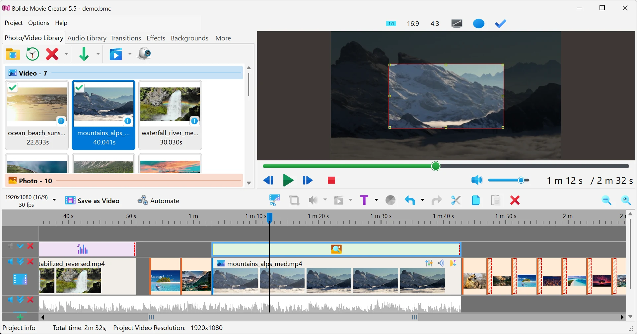Switch to Audio Library tab
Viewport: 637px width, 334px height.
(87, 38)
